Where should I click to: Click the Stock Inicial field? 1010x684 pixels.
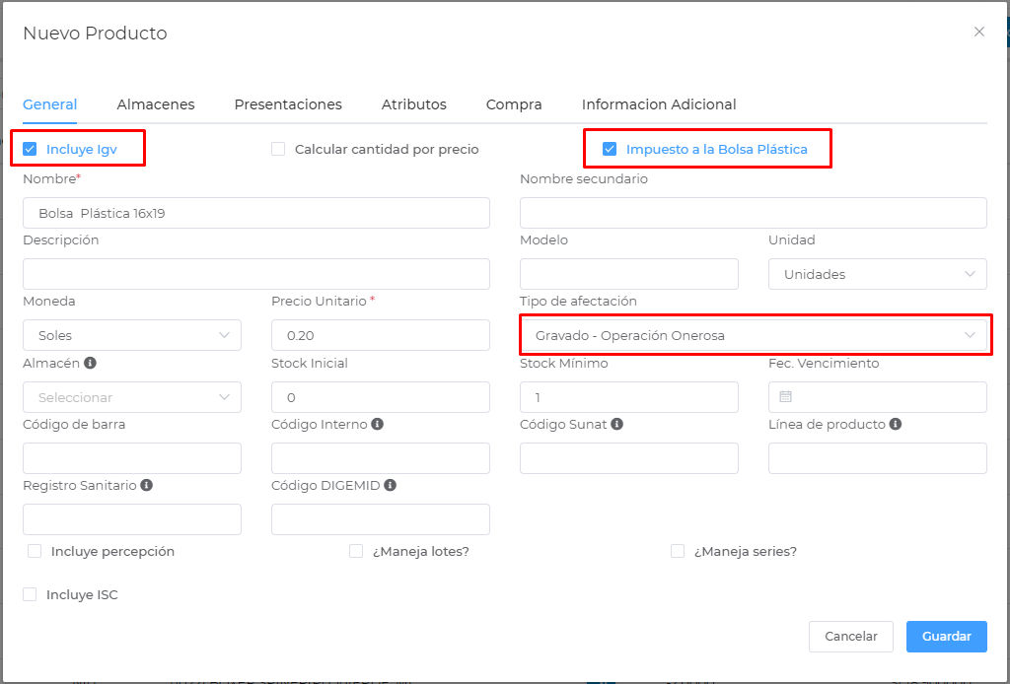pyautogui.click(x=380, y=397)
